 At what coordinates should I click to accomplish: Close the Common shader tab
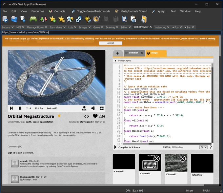click(x=142, y=53)
